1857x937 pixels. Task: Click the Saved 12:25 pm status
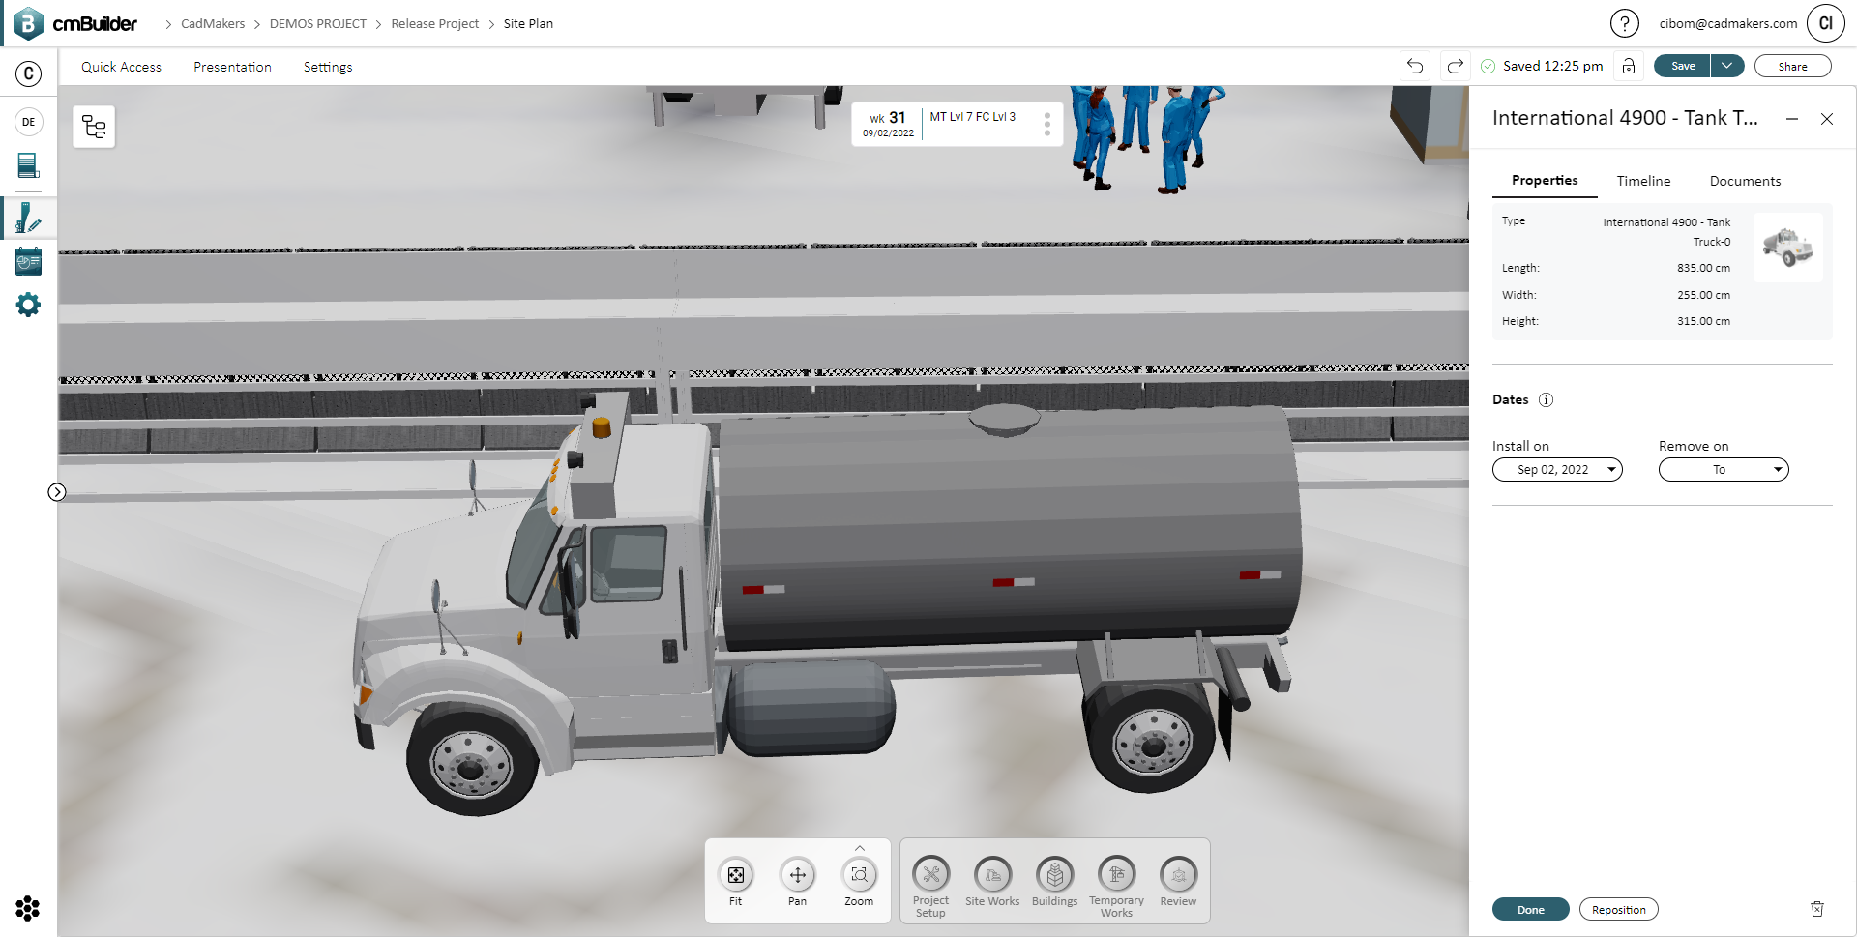(x=1543, y=66)
